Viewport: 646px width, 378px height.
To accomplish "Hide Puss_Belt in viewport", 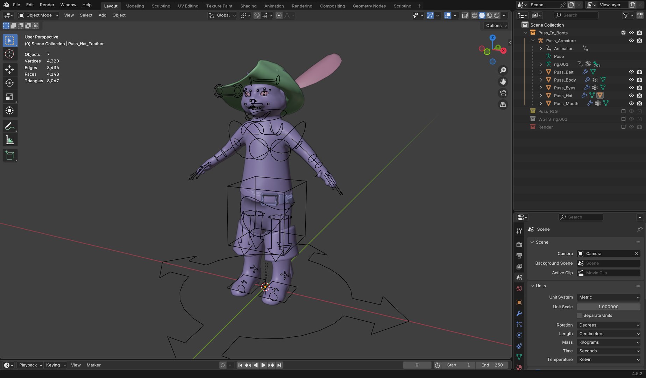I will pos(631,72).
